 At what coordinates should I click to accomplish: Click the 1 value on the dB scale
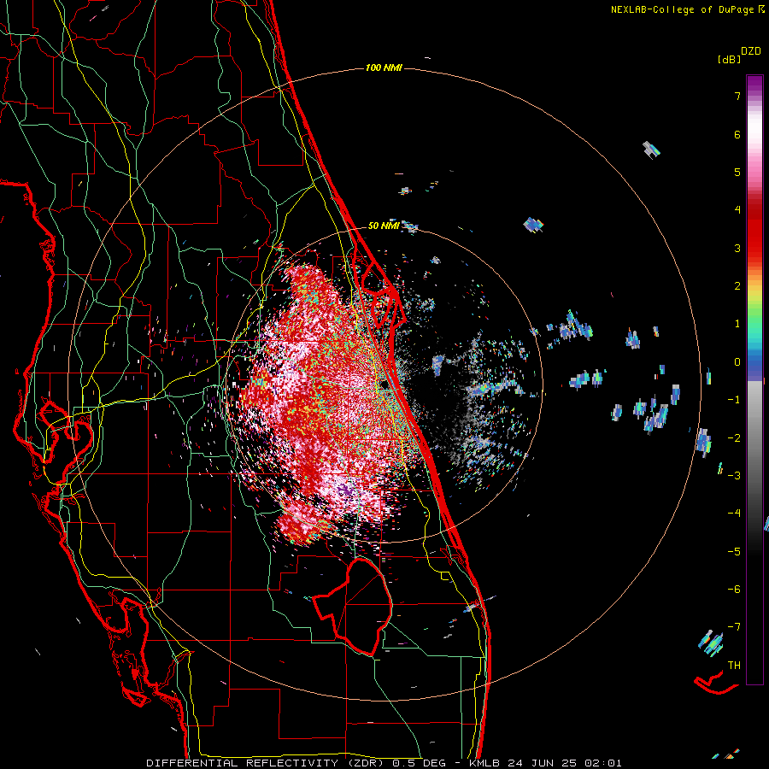click(x=737, y=324)
